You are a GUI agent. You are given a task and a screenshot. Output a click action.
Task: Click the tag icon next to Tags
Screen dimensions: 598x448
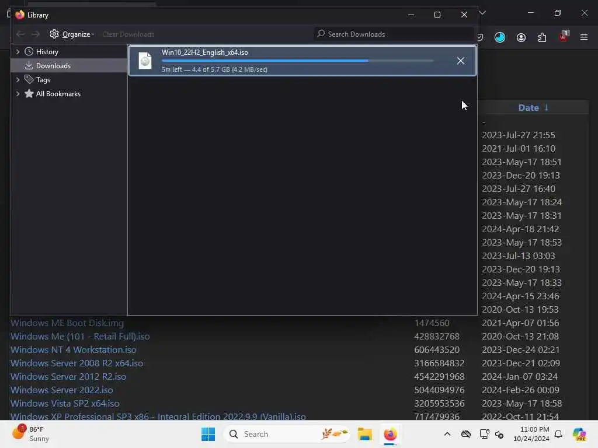point(29,79)
